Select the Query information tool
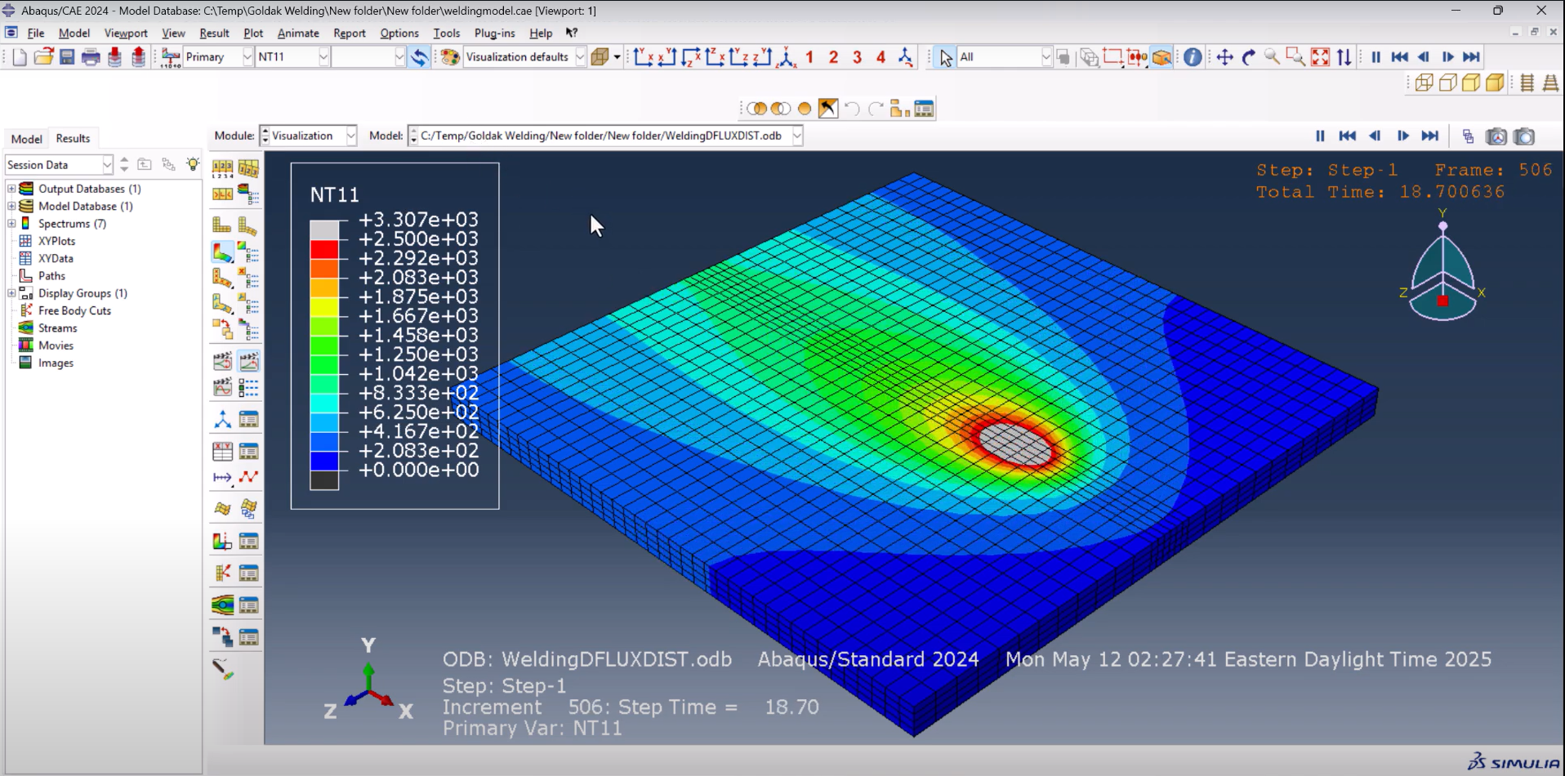Image resolution: width=1565 pixels, height=776 pixels. [1192, 57]
